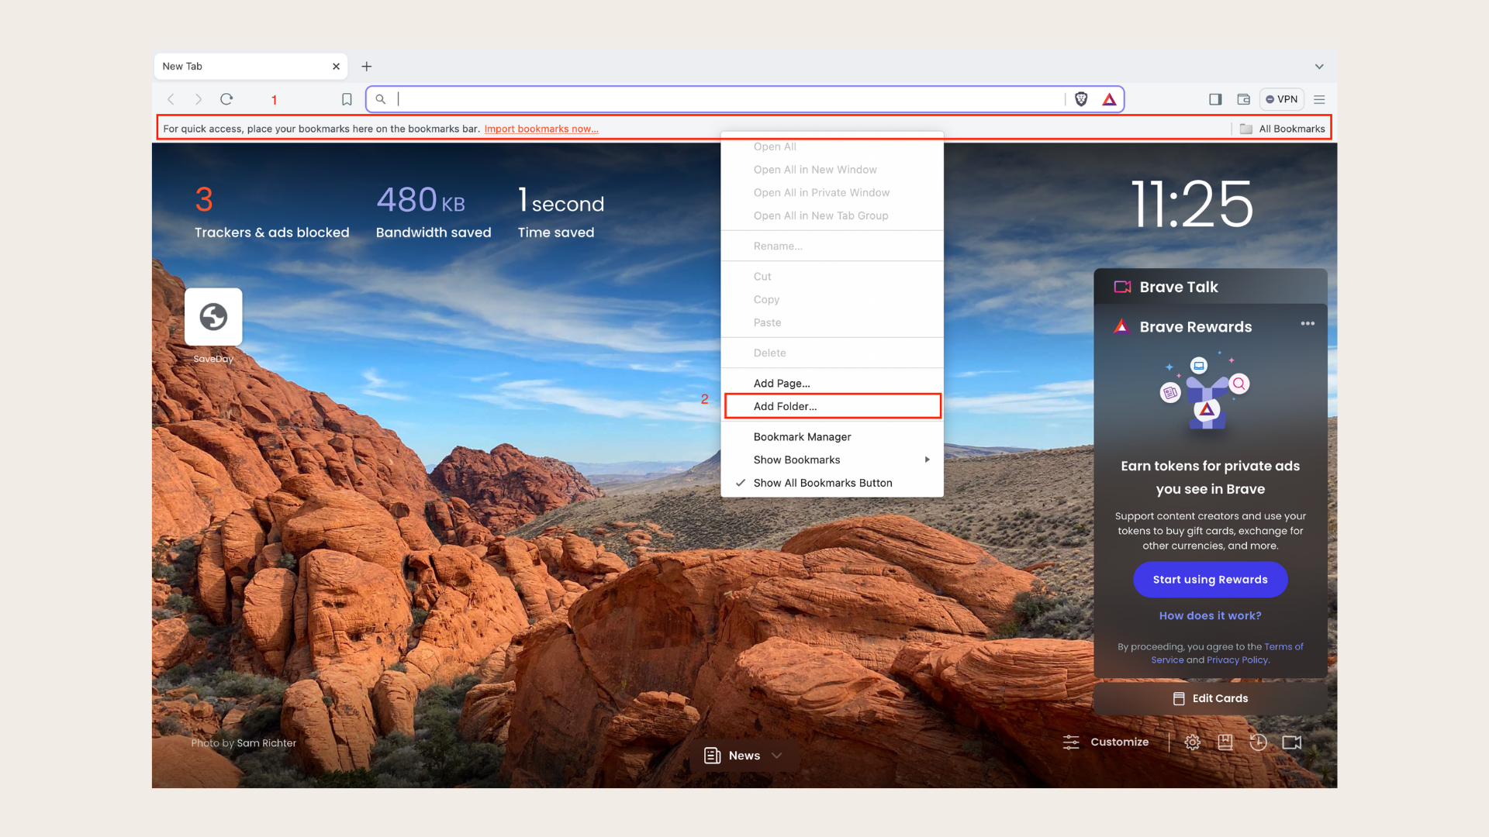
Task: Click the Brave Talk panel icon
Action: pos(1122,286)
